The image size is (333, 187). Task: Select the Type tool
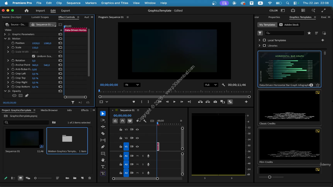103,167
